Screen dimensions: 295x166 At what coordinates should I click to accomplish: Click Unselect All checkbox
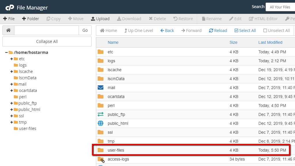pyautogui.click(x=277, y=31)
